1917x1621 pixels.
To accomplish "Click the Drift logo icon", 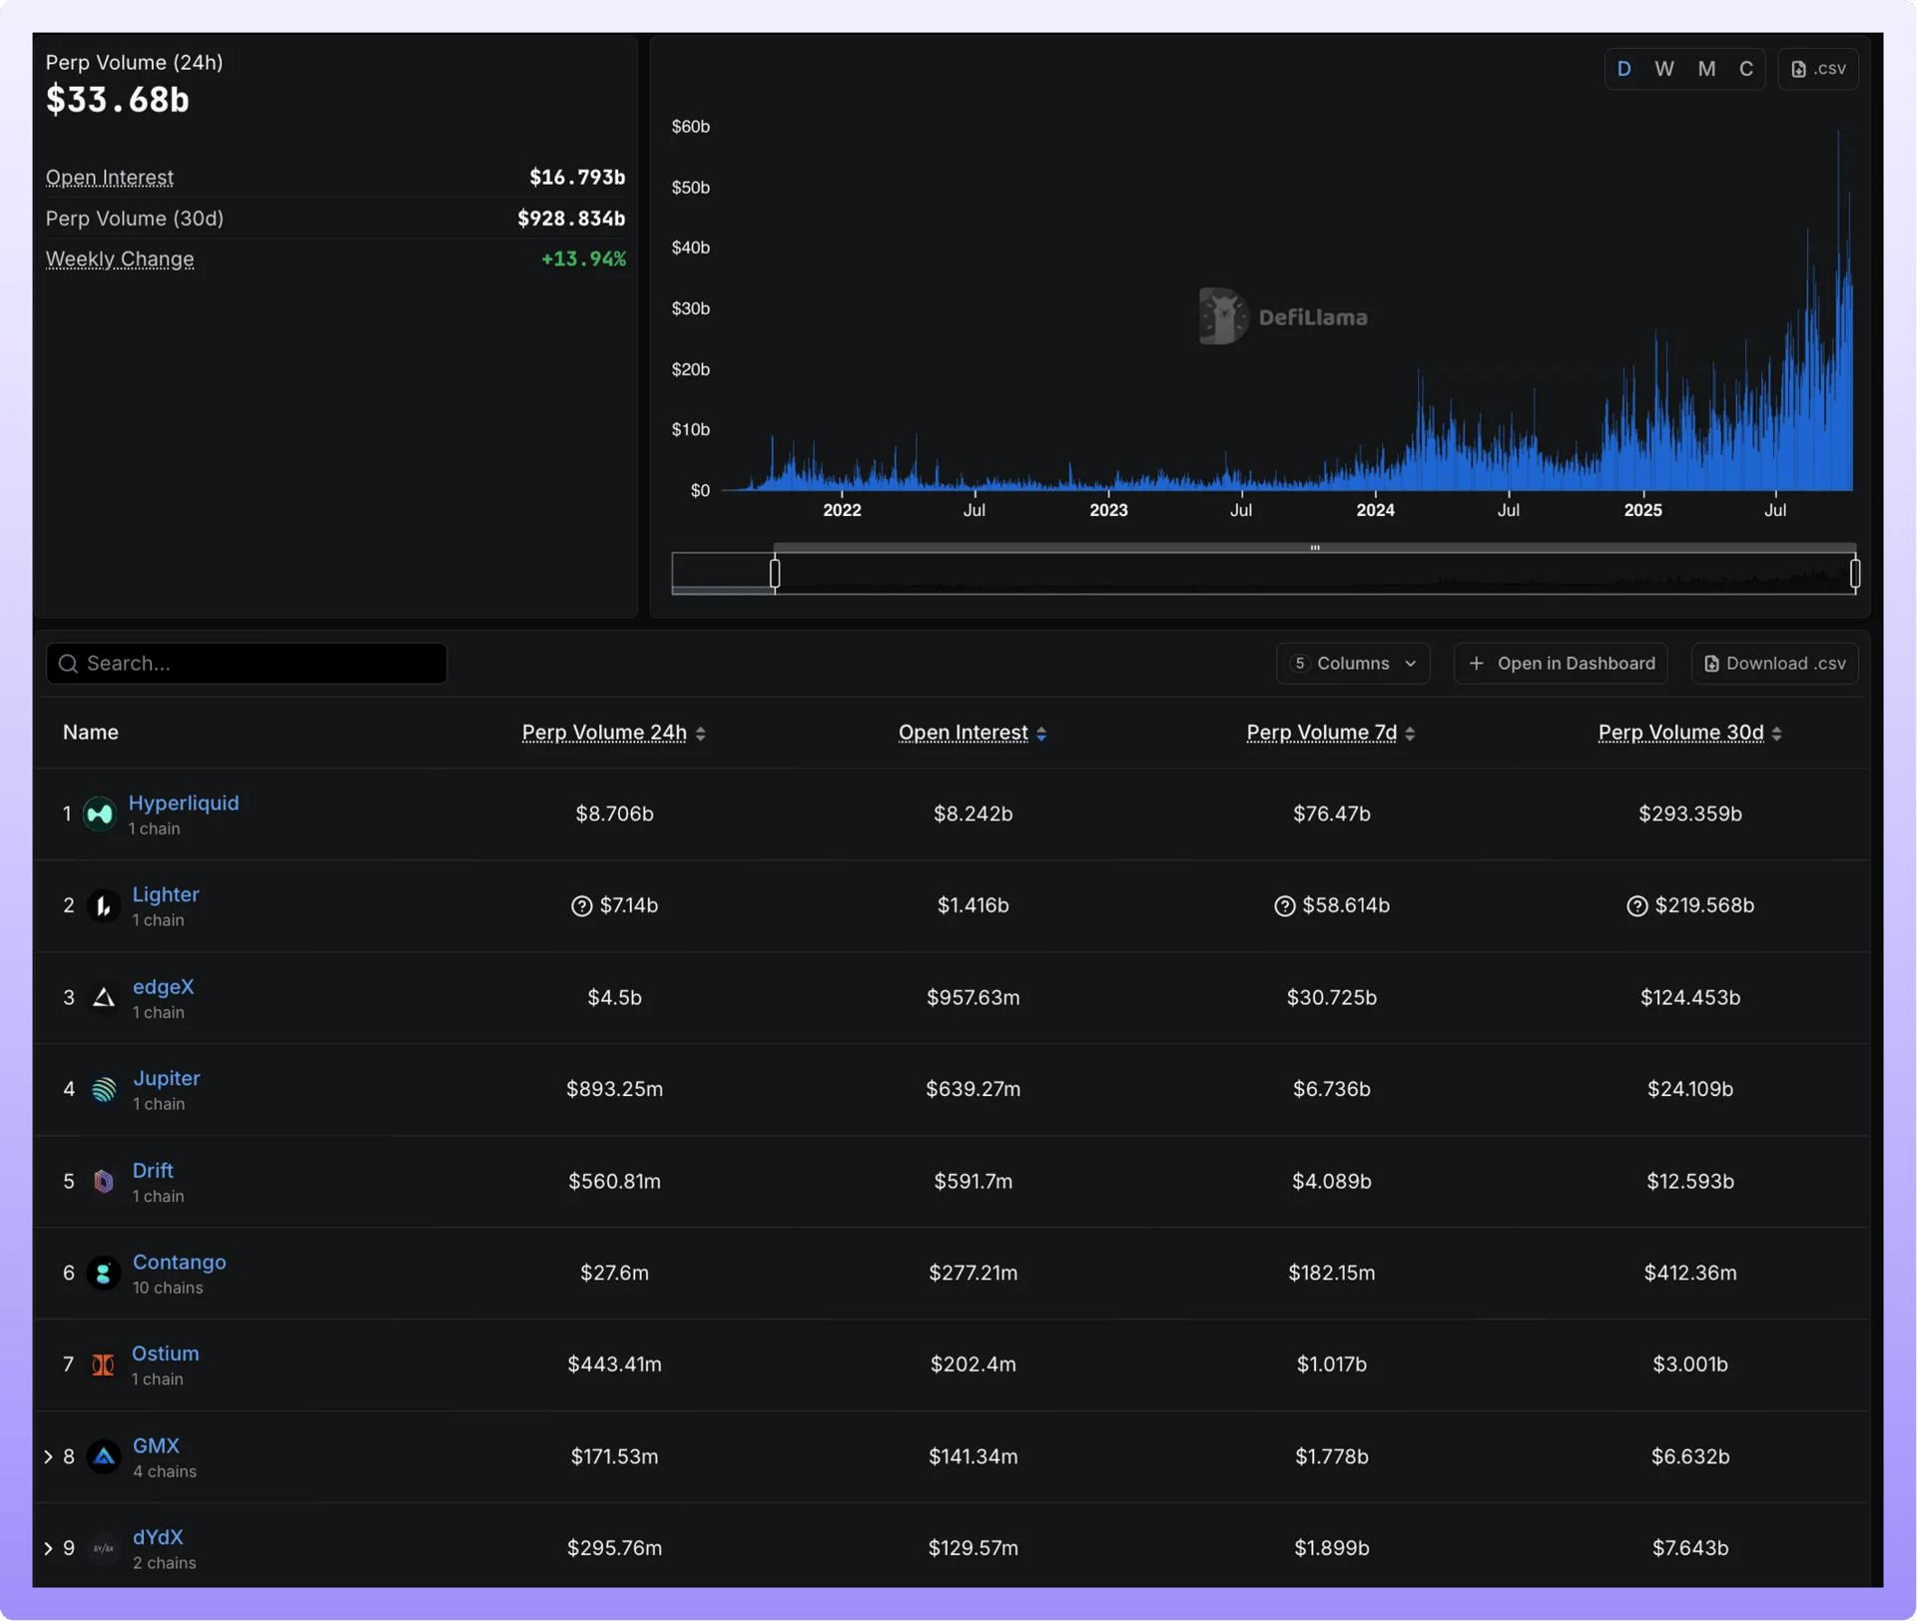I will [103, 1182].
